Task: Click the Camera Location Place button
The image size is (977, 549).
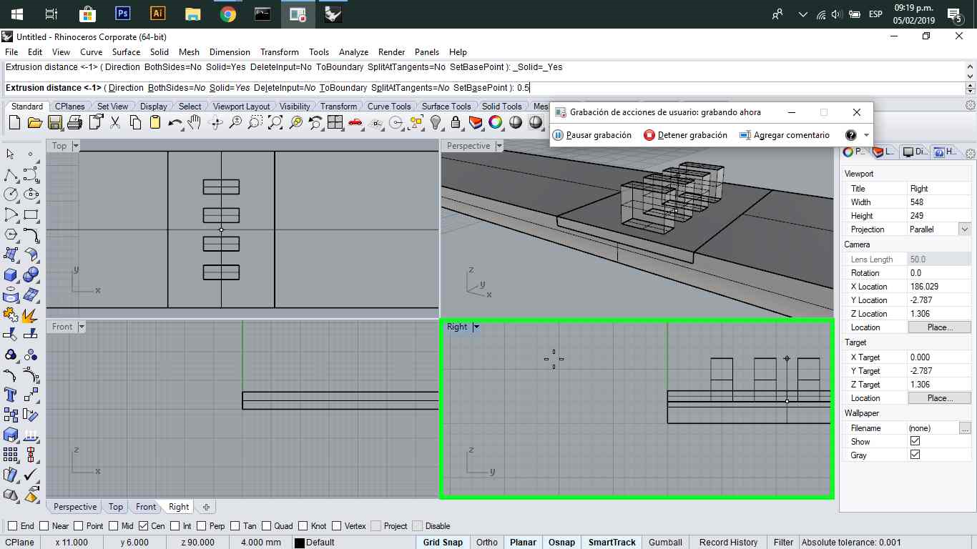Action: pyautogui.click(x=939, y=327)
